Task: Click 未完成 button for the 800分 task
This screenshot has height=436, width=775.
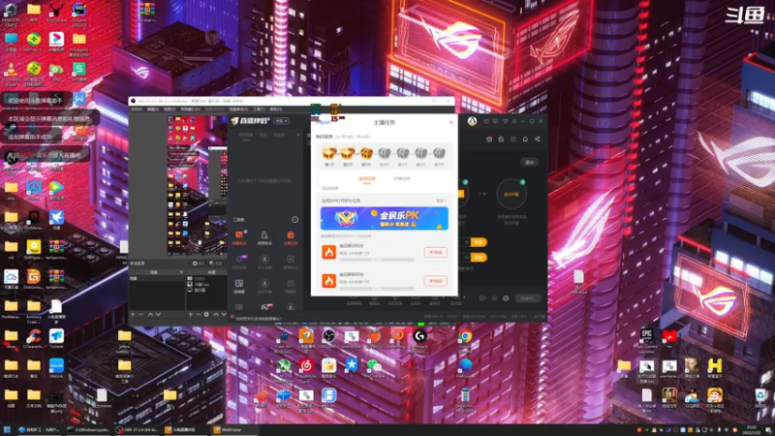Action: coord(435,281)
